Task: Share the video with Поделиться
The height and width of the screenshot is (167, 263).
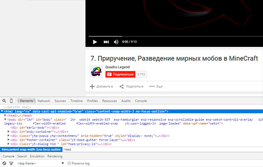Action: tap(131, 86)
